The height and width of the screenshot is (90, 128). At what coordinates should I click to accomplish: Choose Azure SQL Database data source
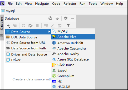click(x=73, y=59)
